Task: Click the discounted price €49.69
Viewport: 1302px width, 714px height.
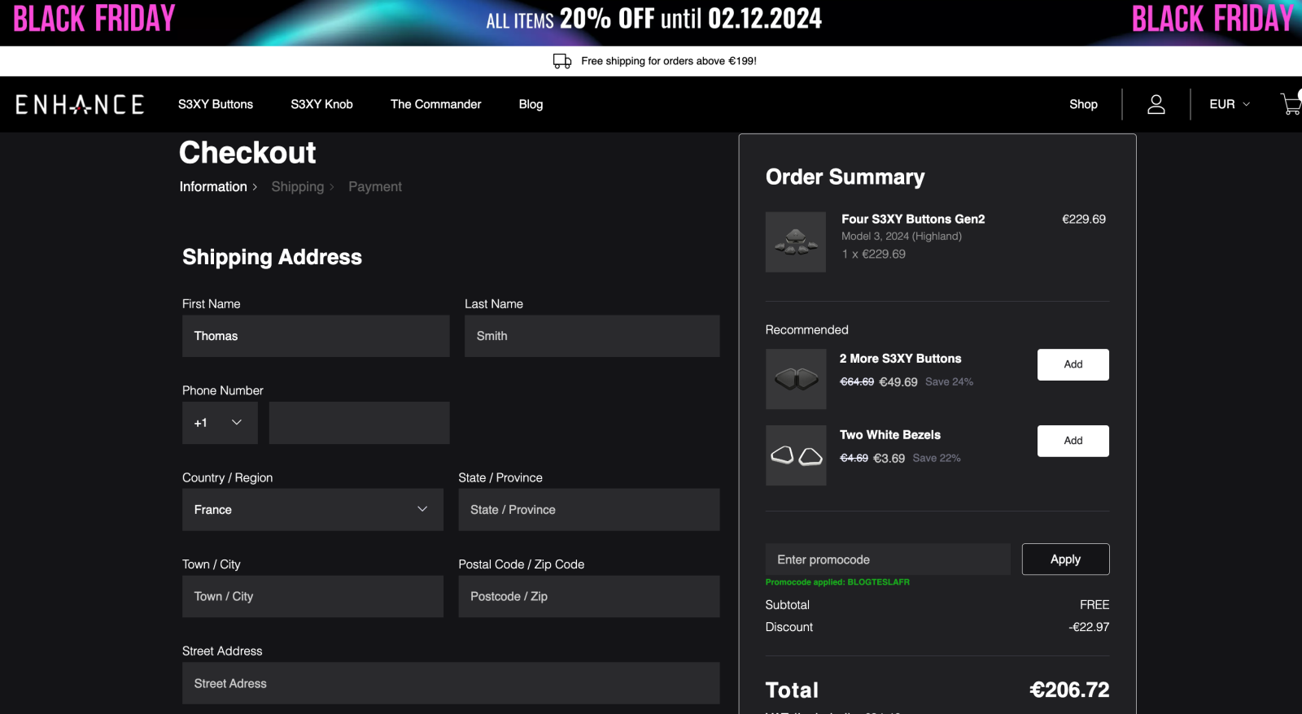Action: point(898,382)
